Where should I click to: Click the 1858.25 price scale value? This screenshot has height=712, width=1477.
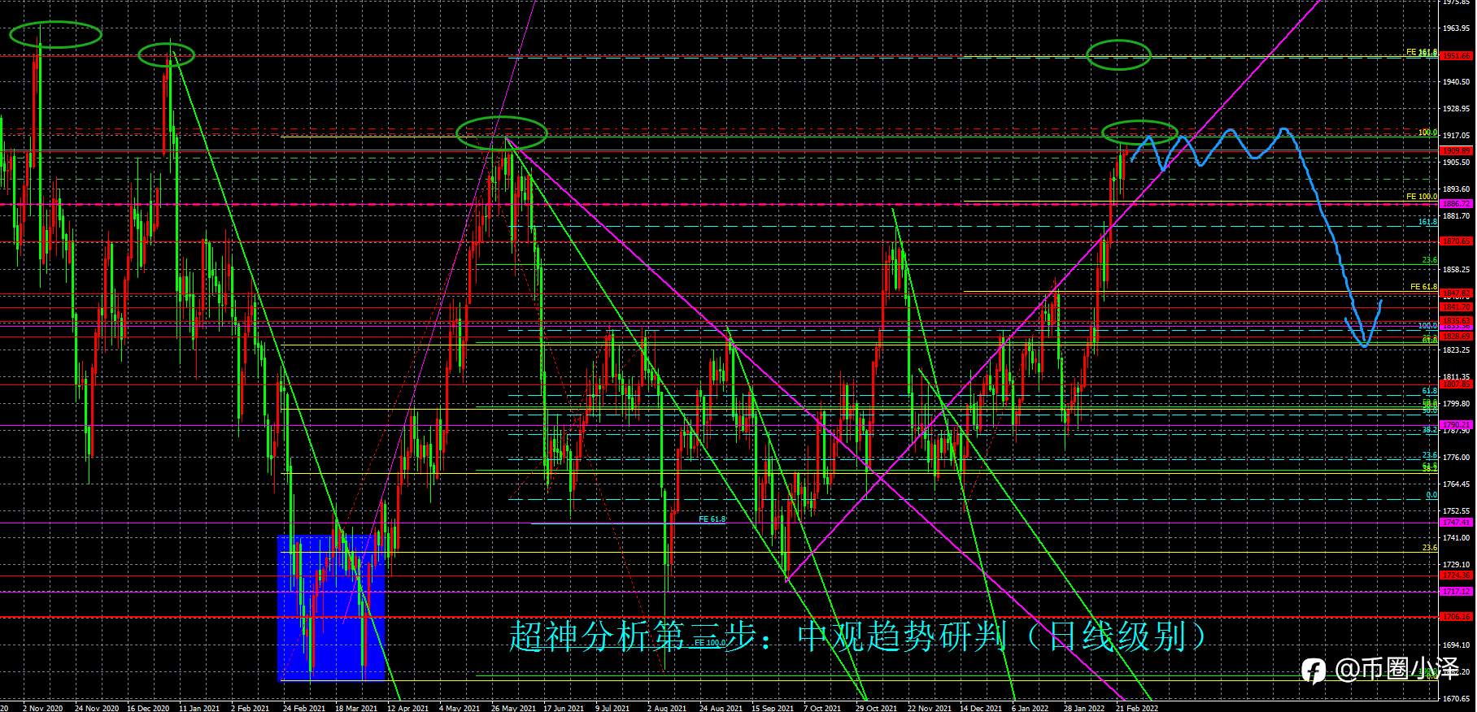[1456, 270]
